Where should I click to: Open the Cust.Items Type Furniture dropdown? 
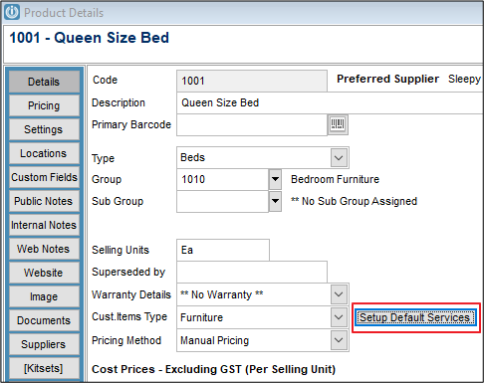click(339, 317)
